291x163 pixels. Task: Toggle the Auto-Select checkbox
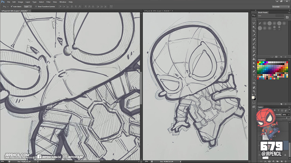point(11,7)
